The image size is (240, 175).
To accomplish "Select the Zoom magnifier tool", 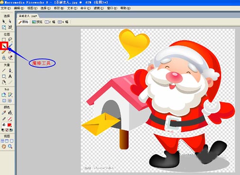I will [x=10, y=146].
